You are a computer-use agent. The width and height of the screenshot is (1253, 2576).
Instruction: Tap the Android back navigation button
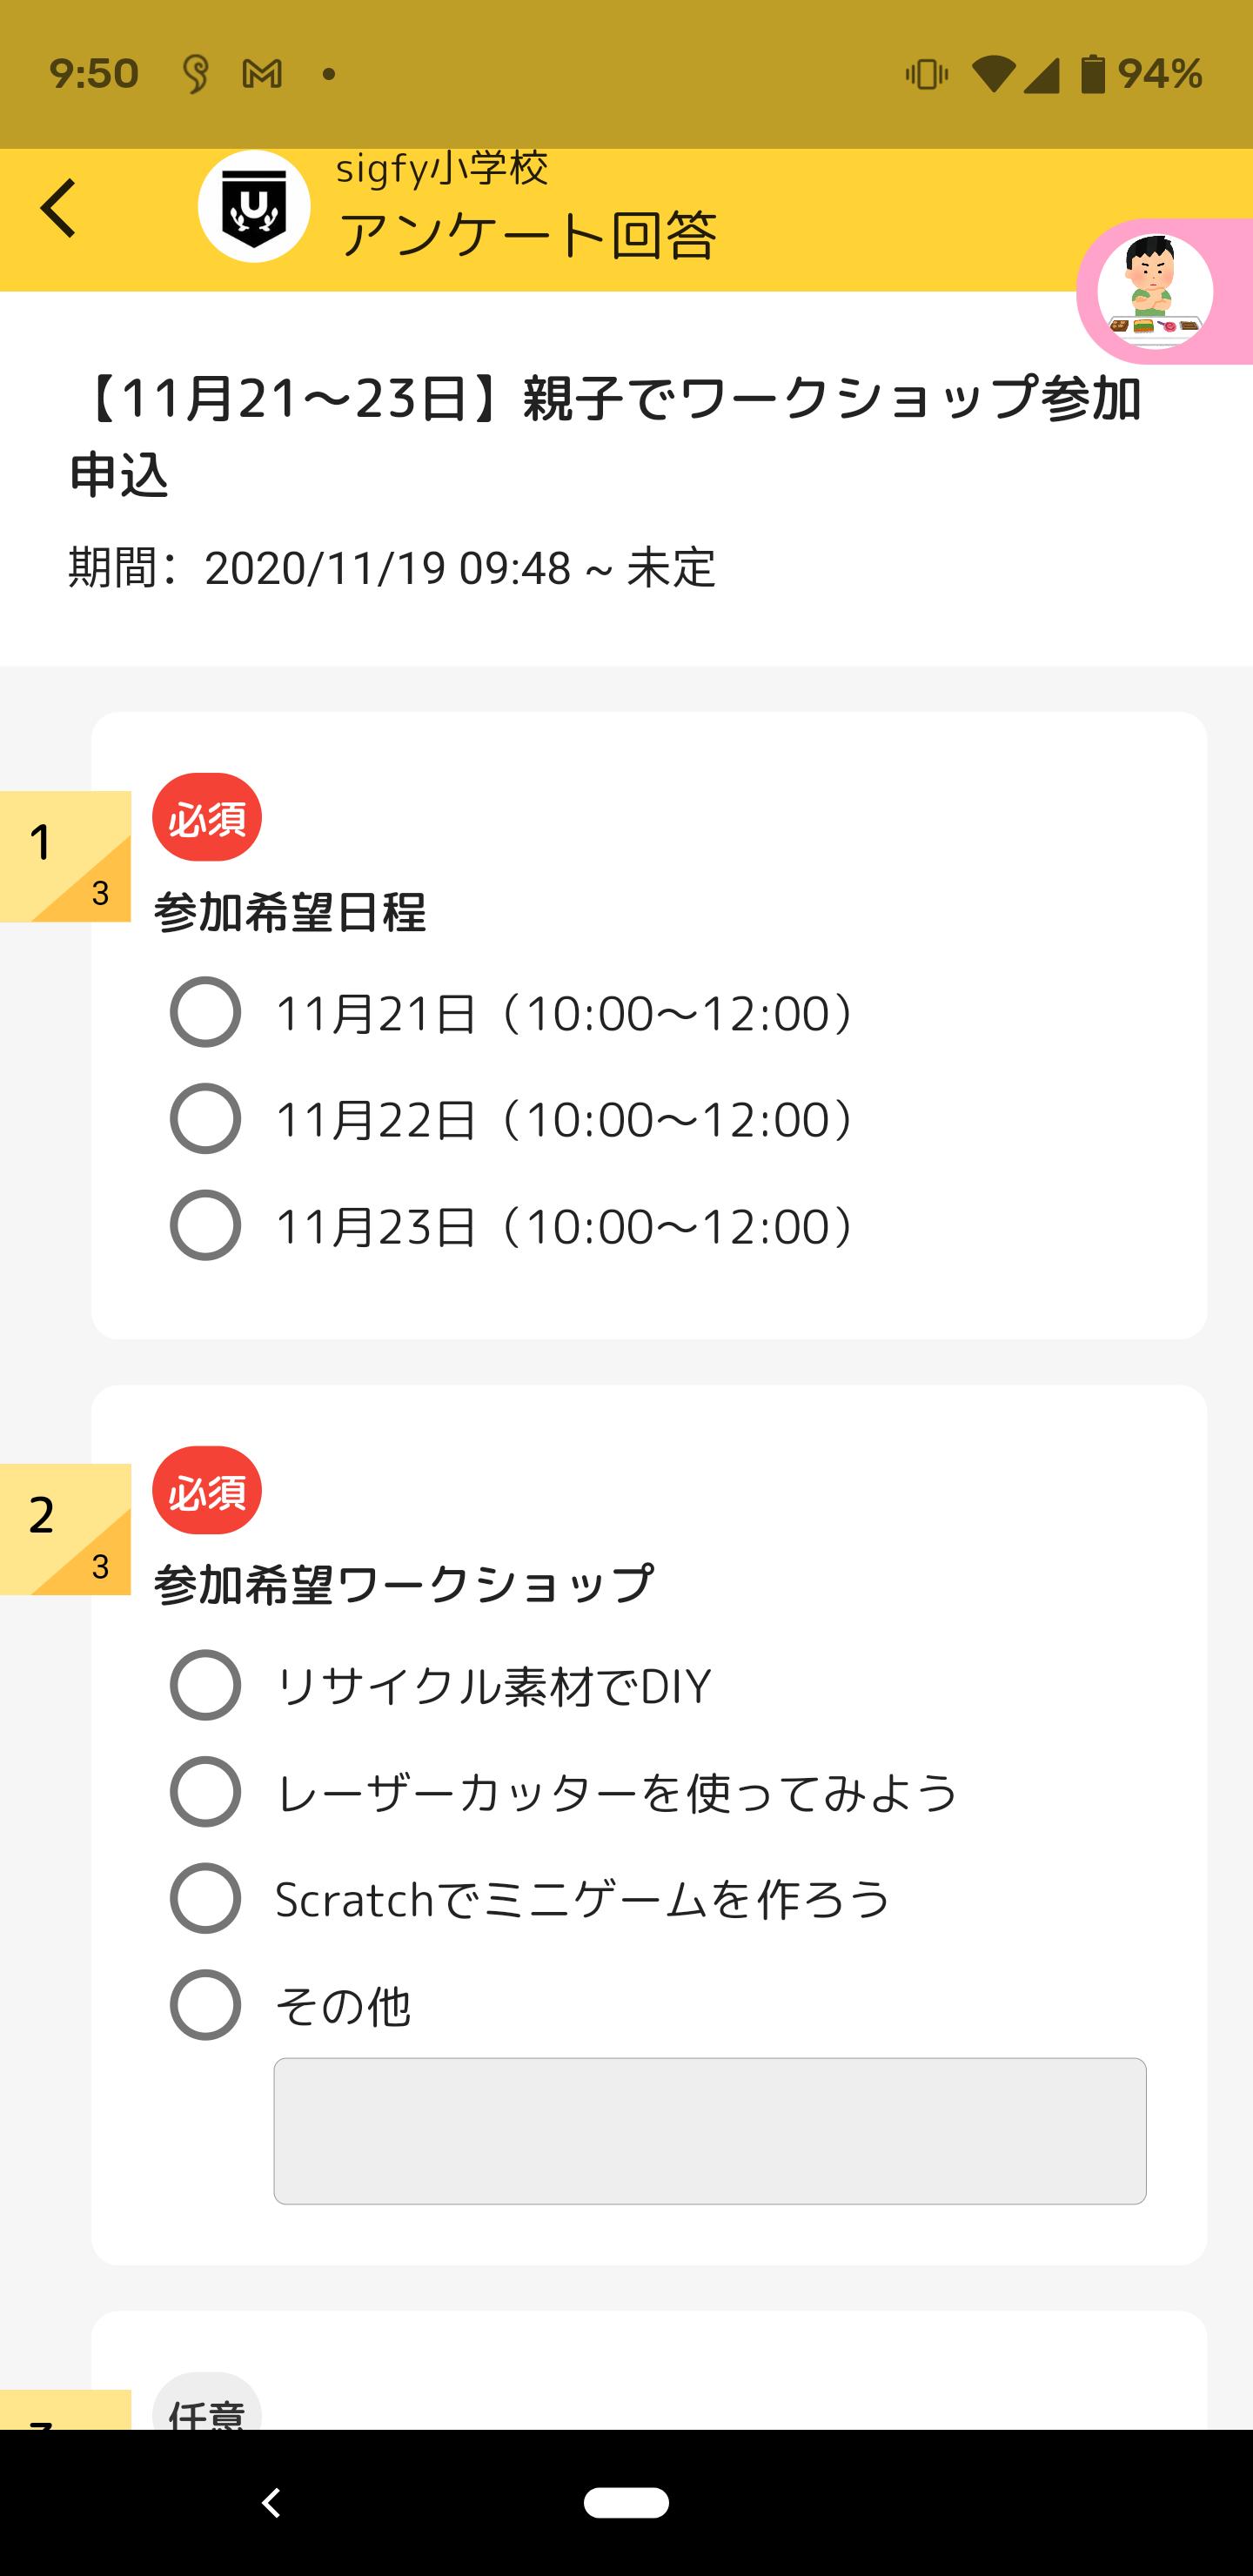point(270,2502)
